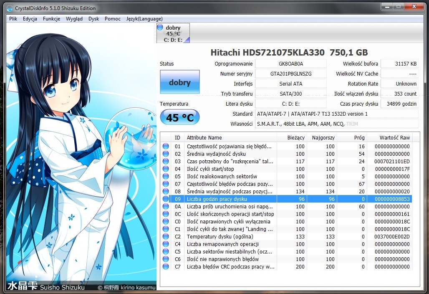Click the Standard field ATA/ATAPI-7
This screenshot has height=294, width=429.
(x=337, y=114)
